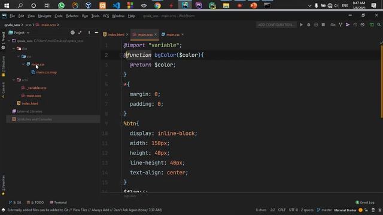Click qoala_sass breadcrumb in navigation bar
Viewport: 383px width, 215px height.
(12, 25)
